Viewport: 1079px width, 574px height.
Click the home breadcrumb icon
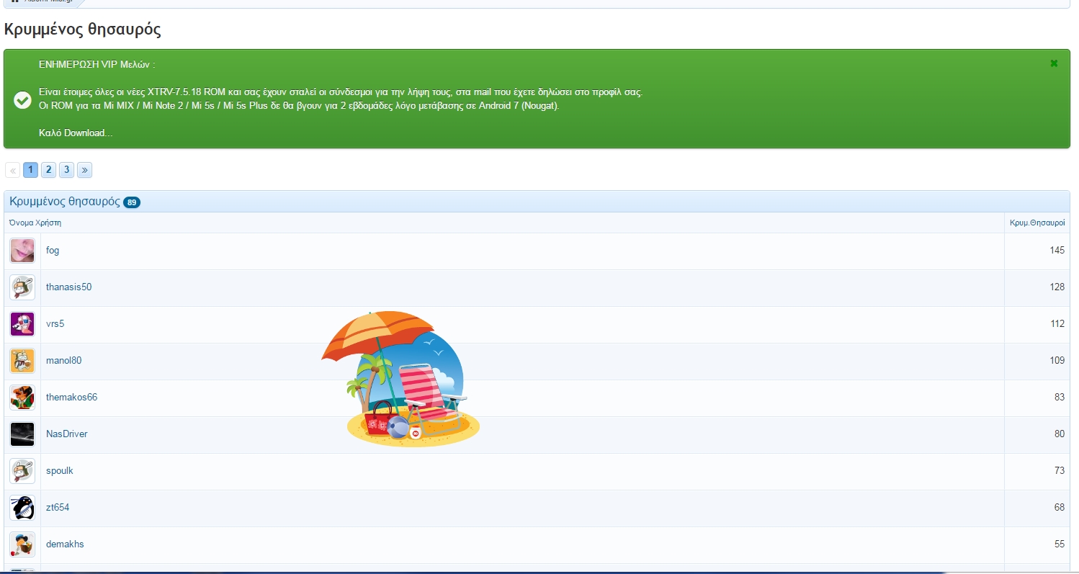(x=15, y=2)
